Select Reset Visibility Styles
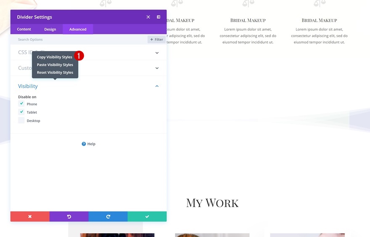Viewport: 370px width, 237px height. click(55, 73)
